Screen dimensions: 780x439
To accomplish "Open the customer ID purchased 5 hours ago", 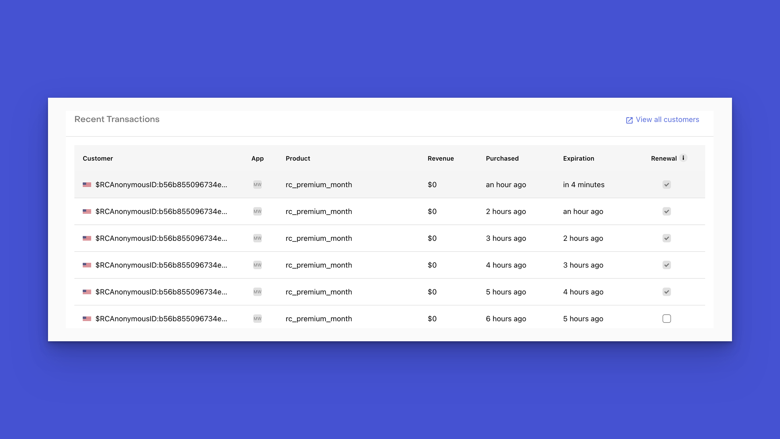I will [161, 292].
